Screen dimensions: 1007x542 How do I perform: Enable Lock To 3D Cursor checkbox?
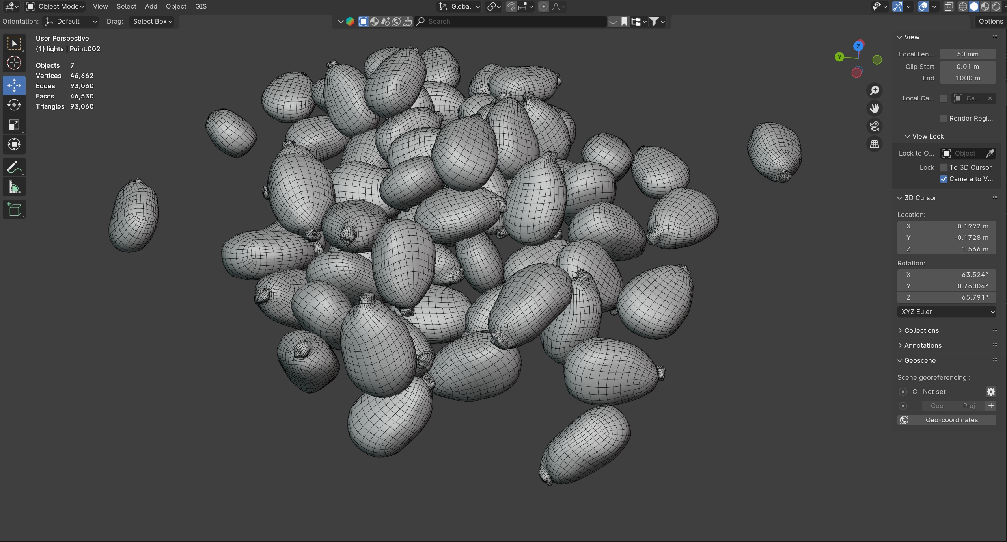pos(944,167)
